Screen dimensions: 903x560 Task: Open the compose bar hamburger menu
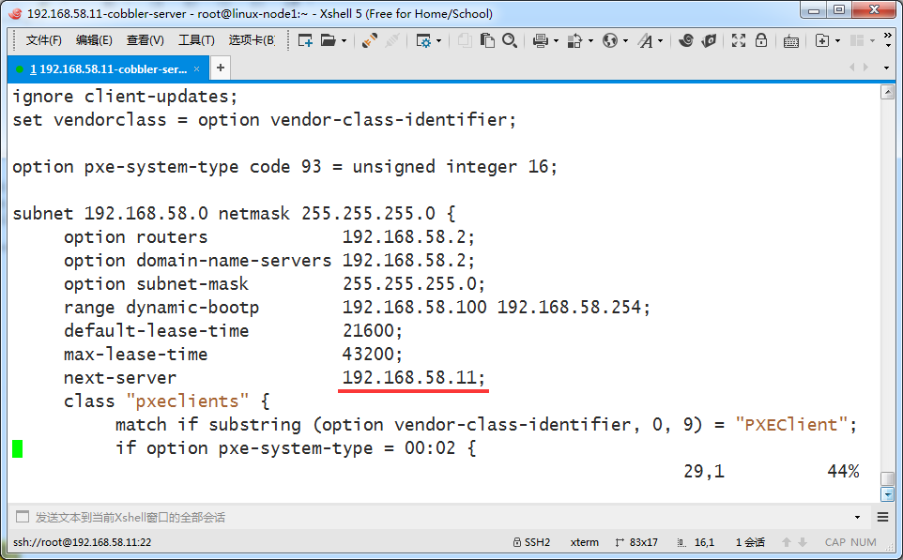883,518
